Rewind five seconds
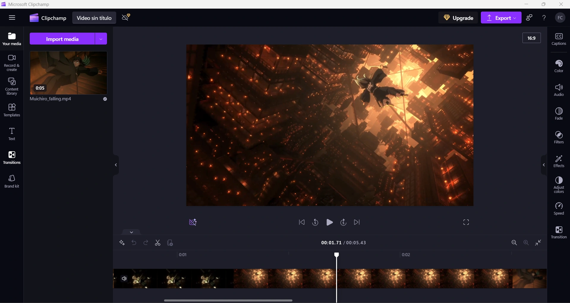 (x=315, y=222)
